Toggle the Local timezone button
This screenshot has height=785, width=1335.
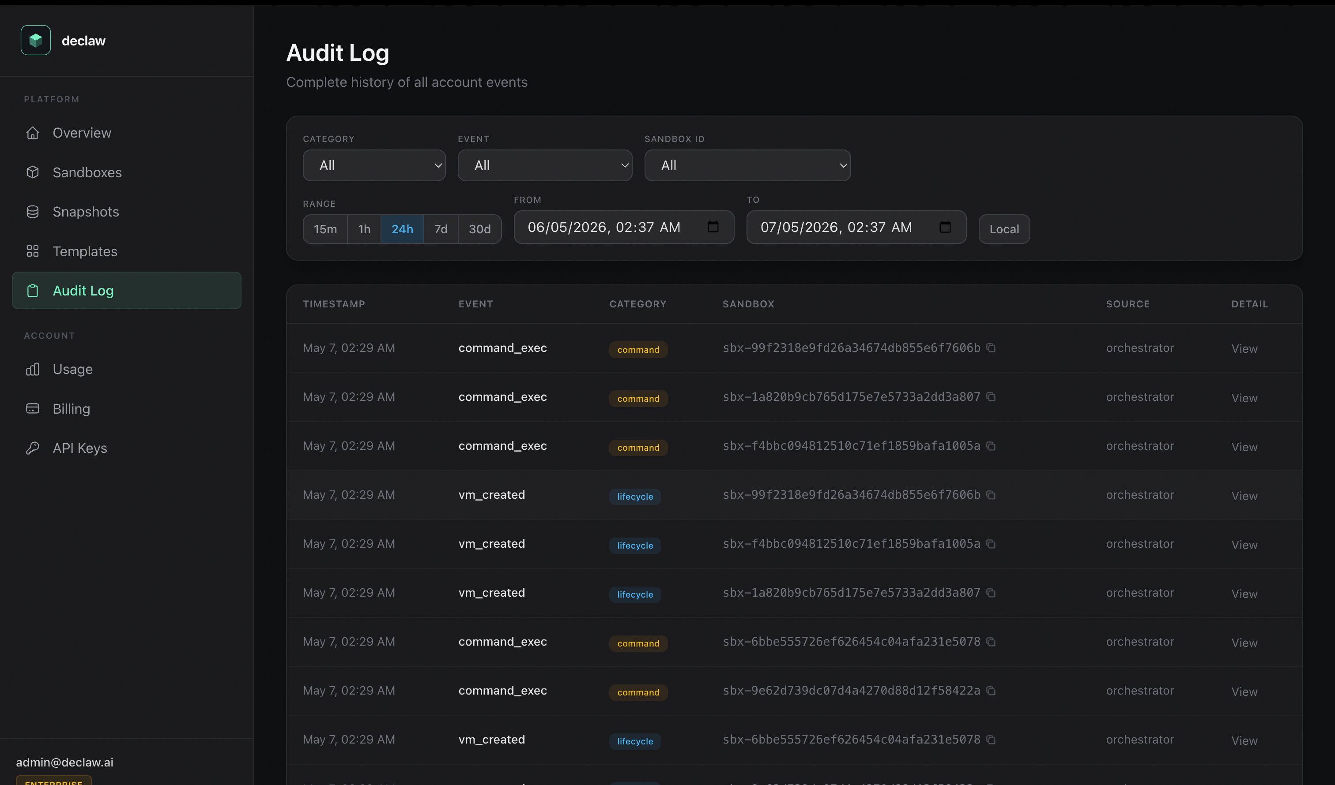pos(1004,229)
